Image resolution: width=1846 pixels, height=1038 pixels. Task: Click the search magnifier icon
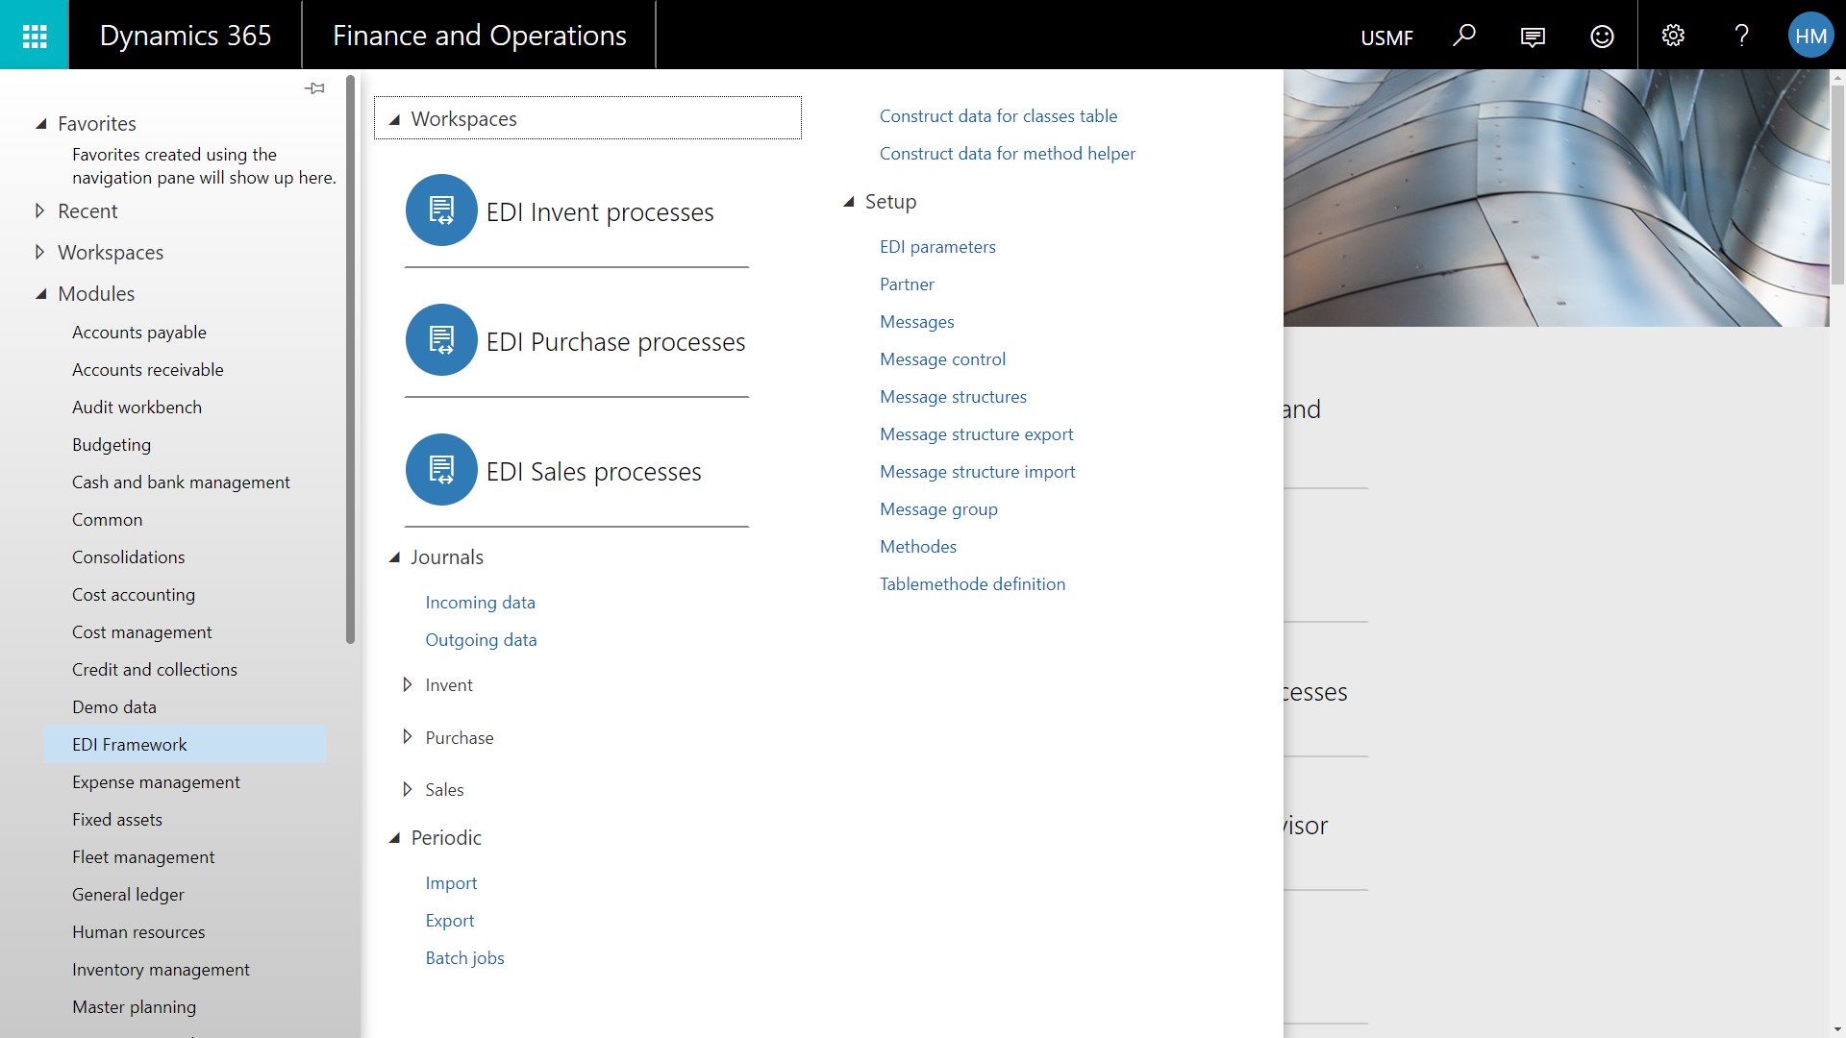point(1463,36)
